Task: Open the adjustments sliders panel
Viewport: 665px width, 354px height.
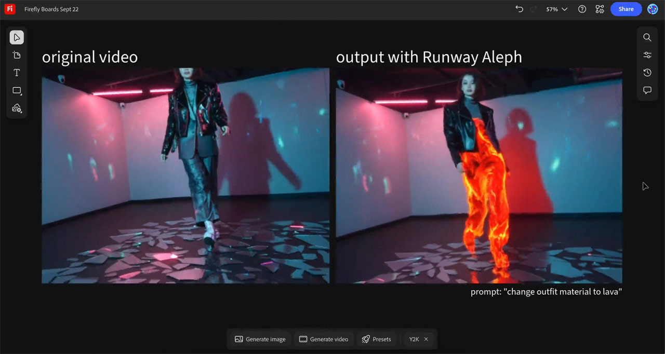Action: coord(647,55)
